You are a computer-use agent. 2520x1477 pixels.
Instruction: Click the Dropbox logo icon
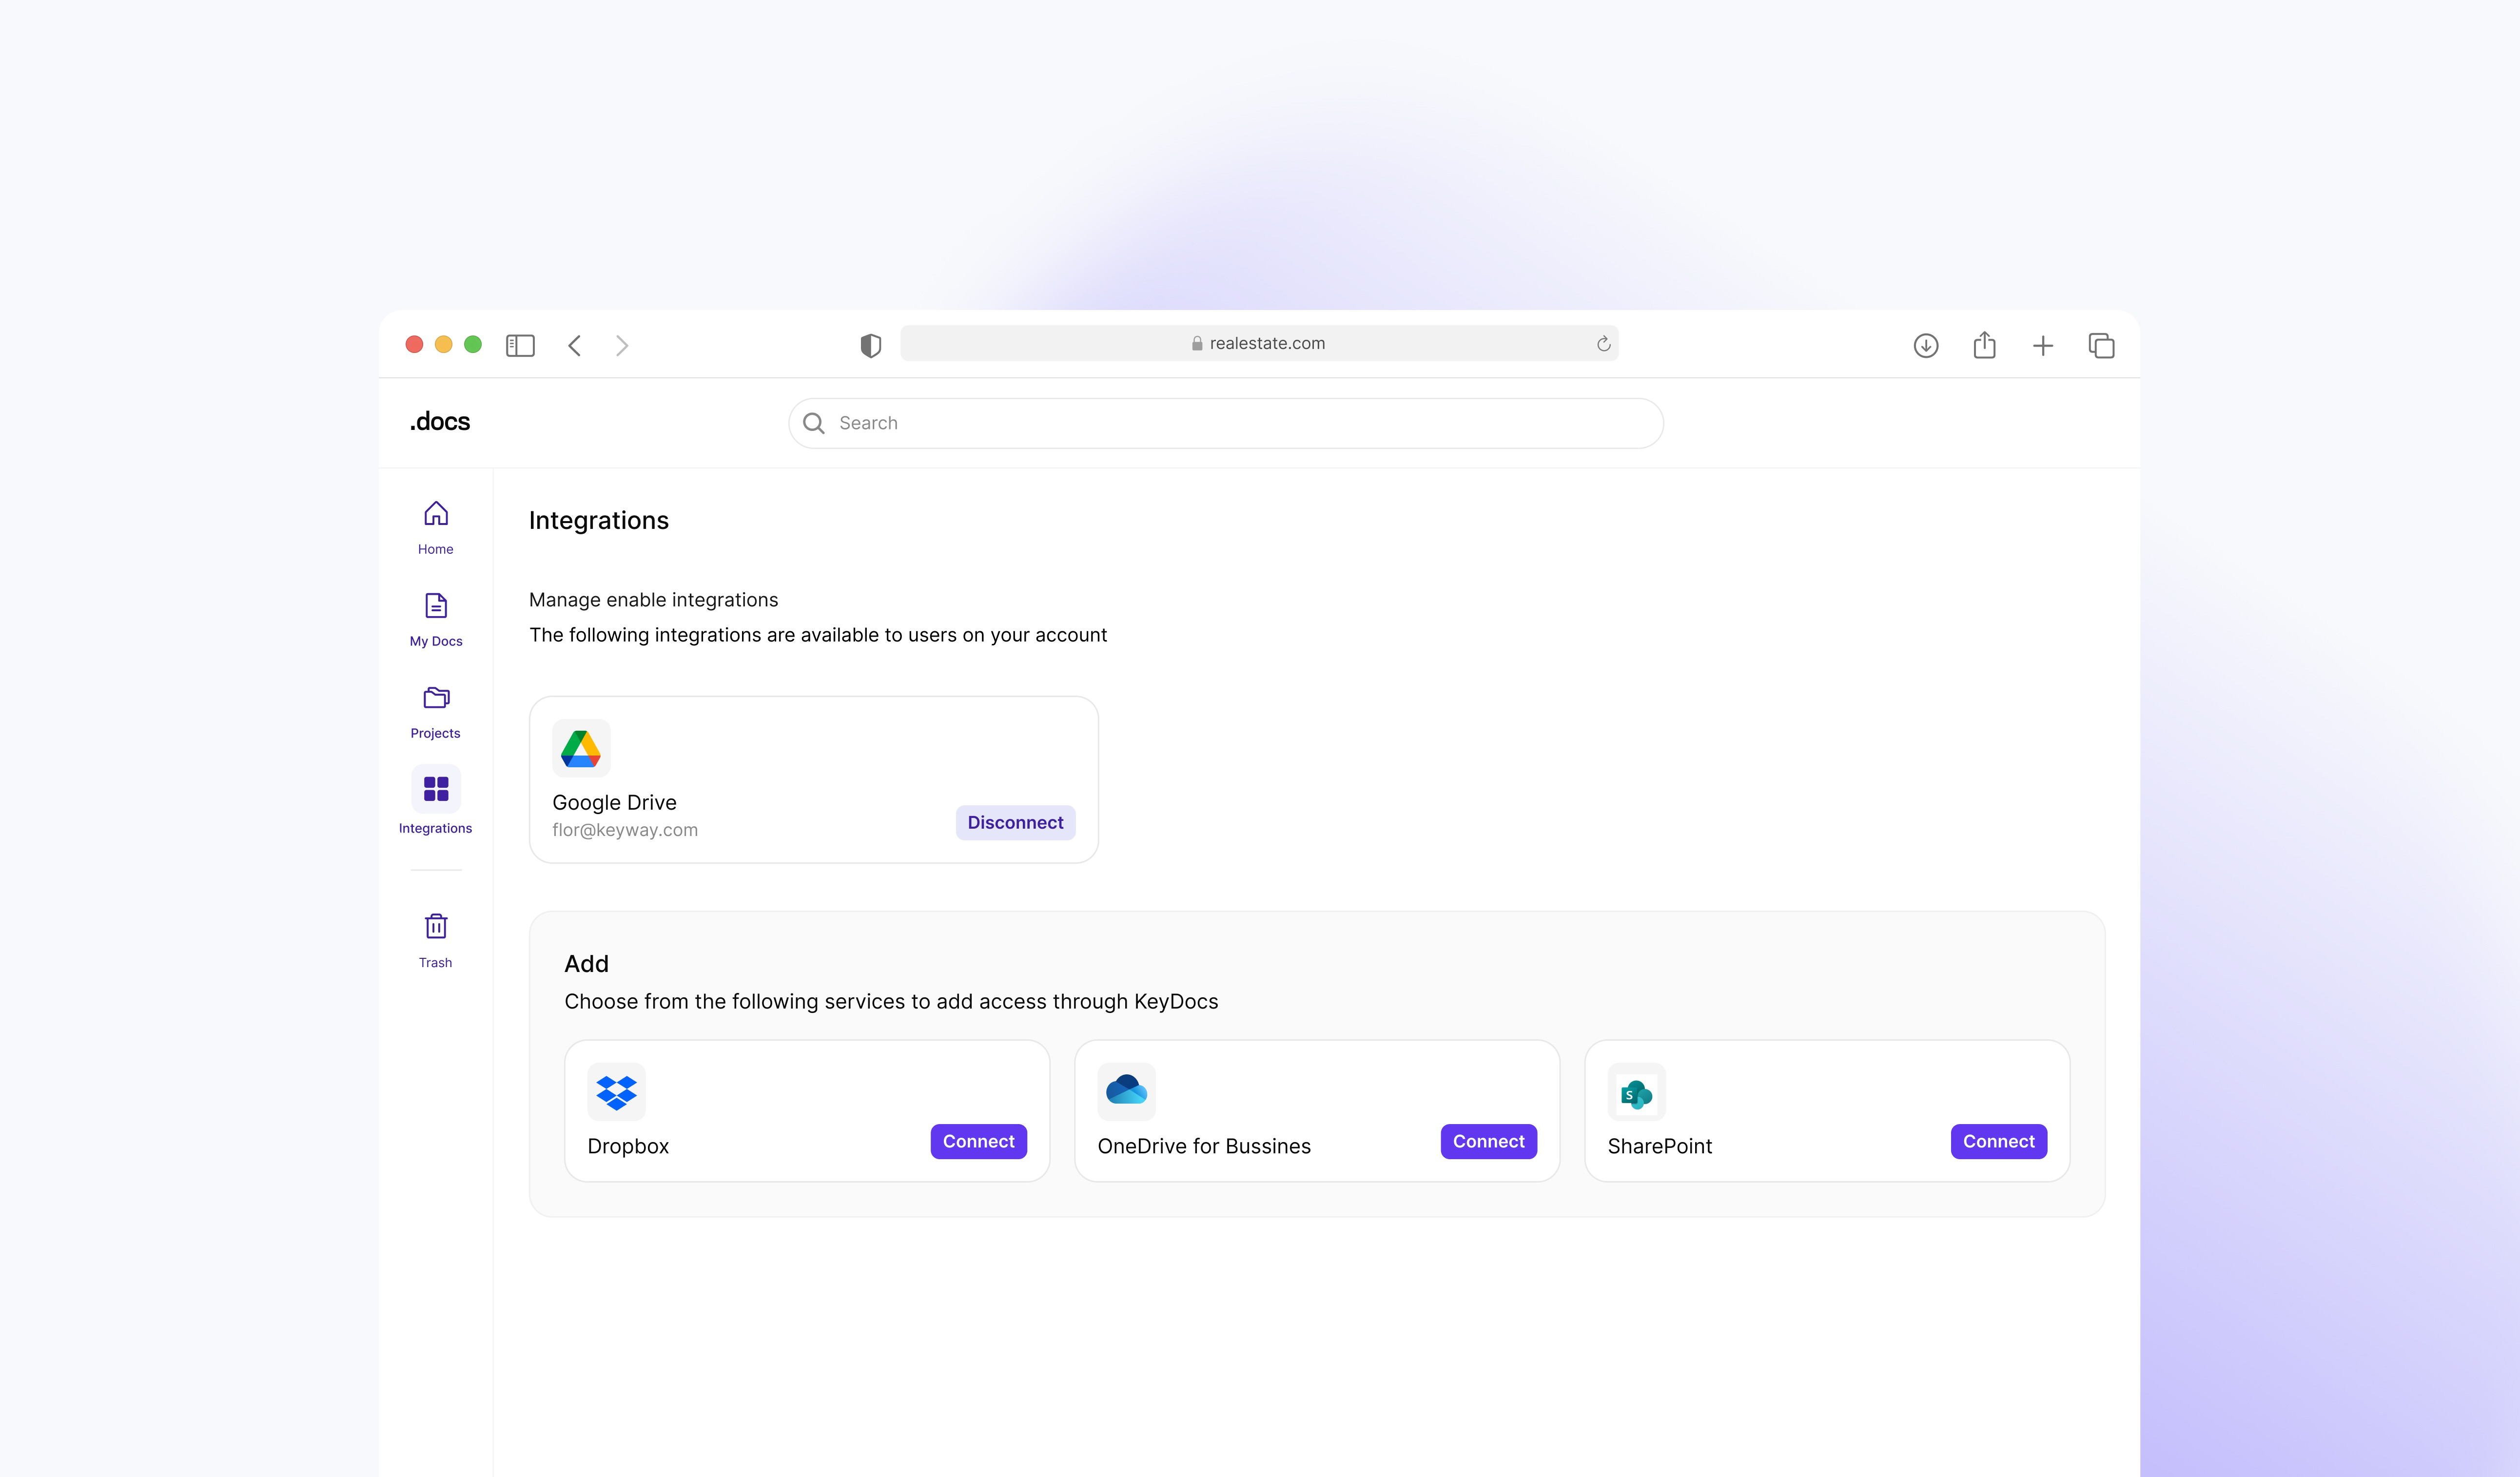pyautogui.click(x=616, y=1092)
